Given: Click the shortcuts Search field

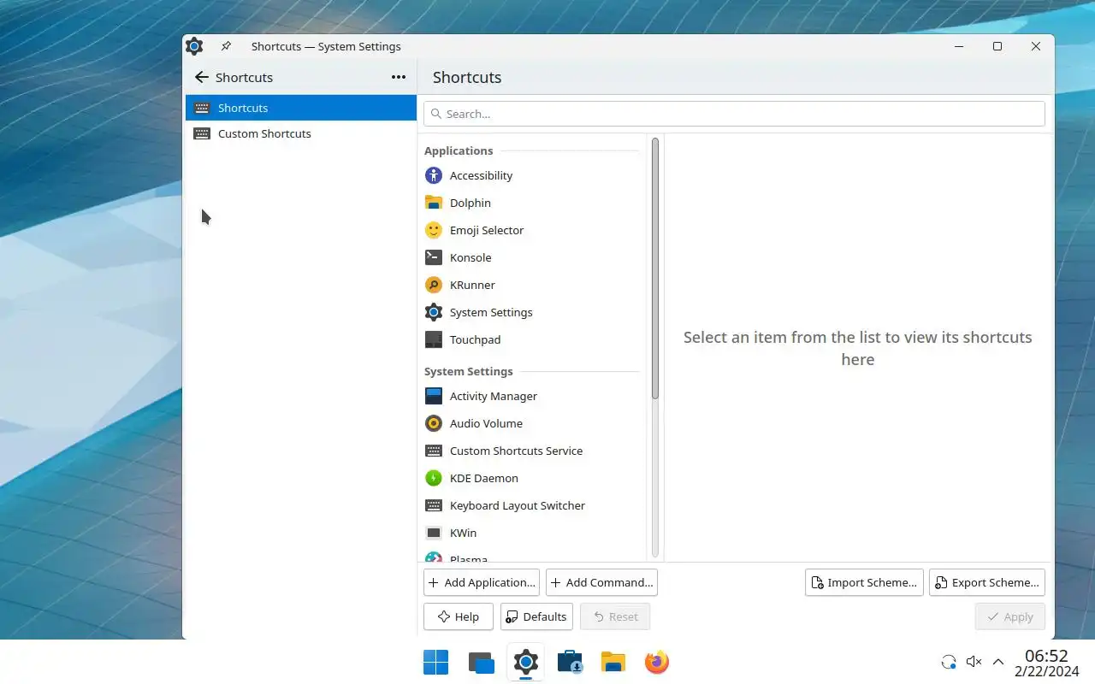Looking at the screenshot, I should click(x=734, y=114).
